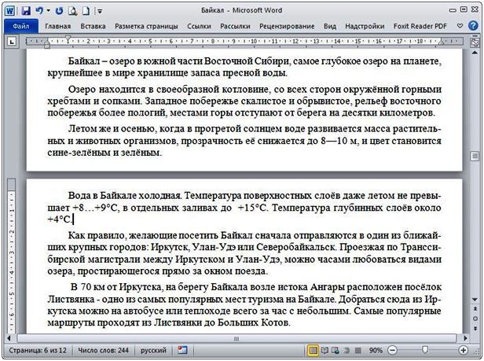Click the Redo icon in title bar
This screenshot has width=484, height=361.
point(60,11)
